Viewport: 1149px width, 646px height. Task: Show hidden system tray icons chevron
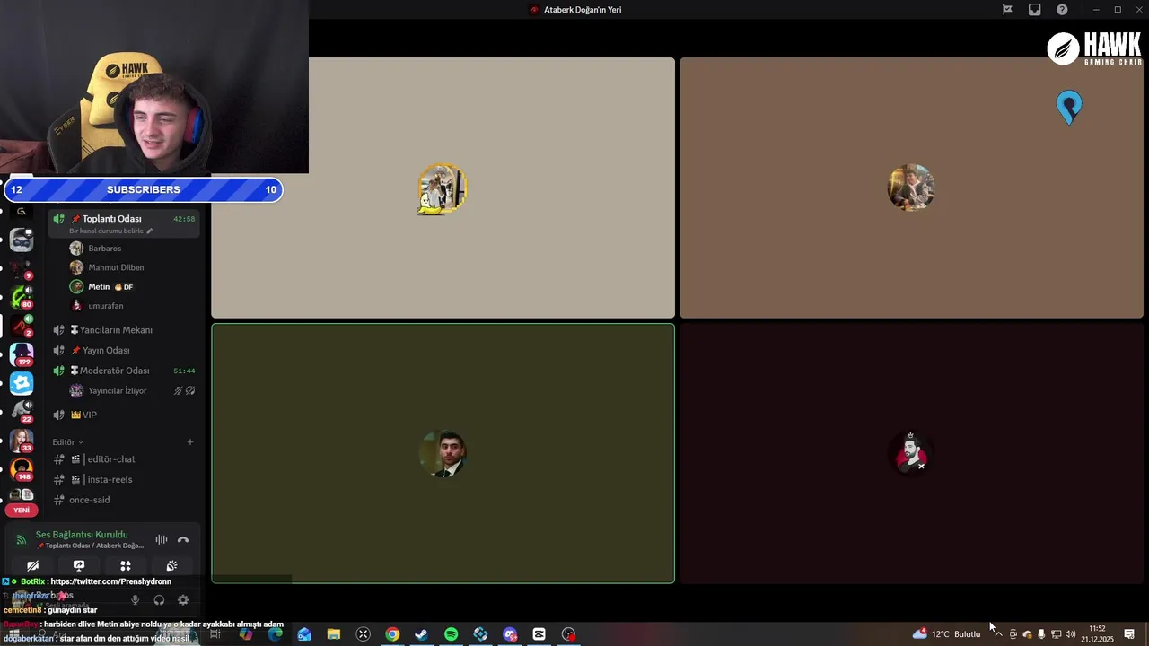998,634
